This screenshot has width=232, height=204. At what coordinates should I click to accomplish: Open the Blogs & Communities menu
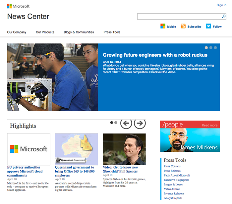[79, 32]
